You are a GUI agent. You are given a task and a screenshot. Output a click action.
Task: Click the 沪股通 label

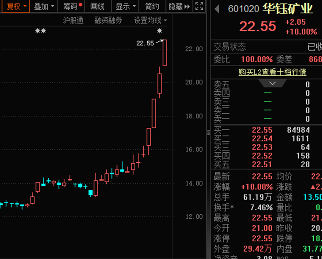[73, 20]
